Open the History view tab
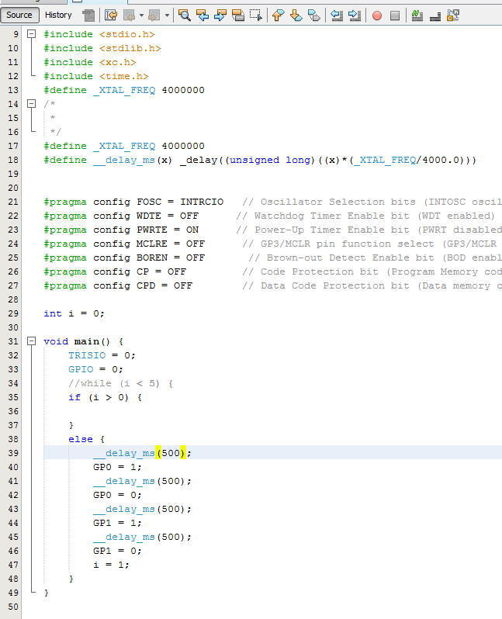 coord(58,15)
